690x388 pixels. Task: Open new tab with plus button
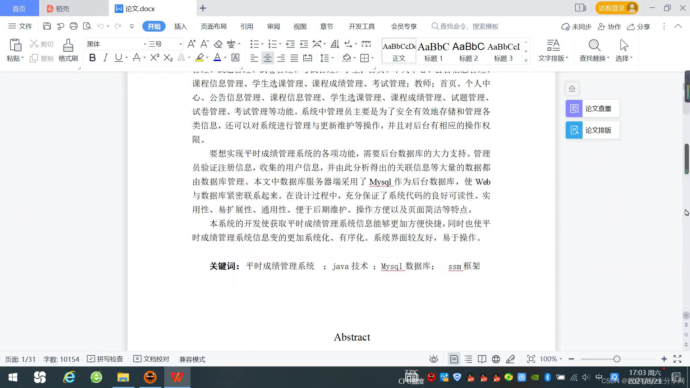[203, 8]
